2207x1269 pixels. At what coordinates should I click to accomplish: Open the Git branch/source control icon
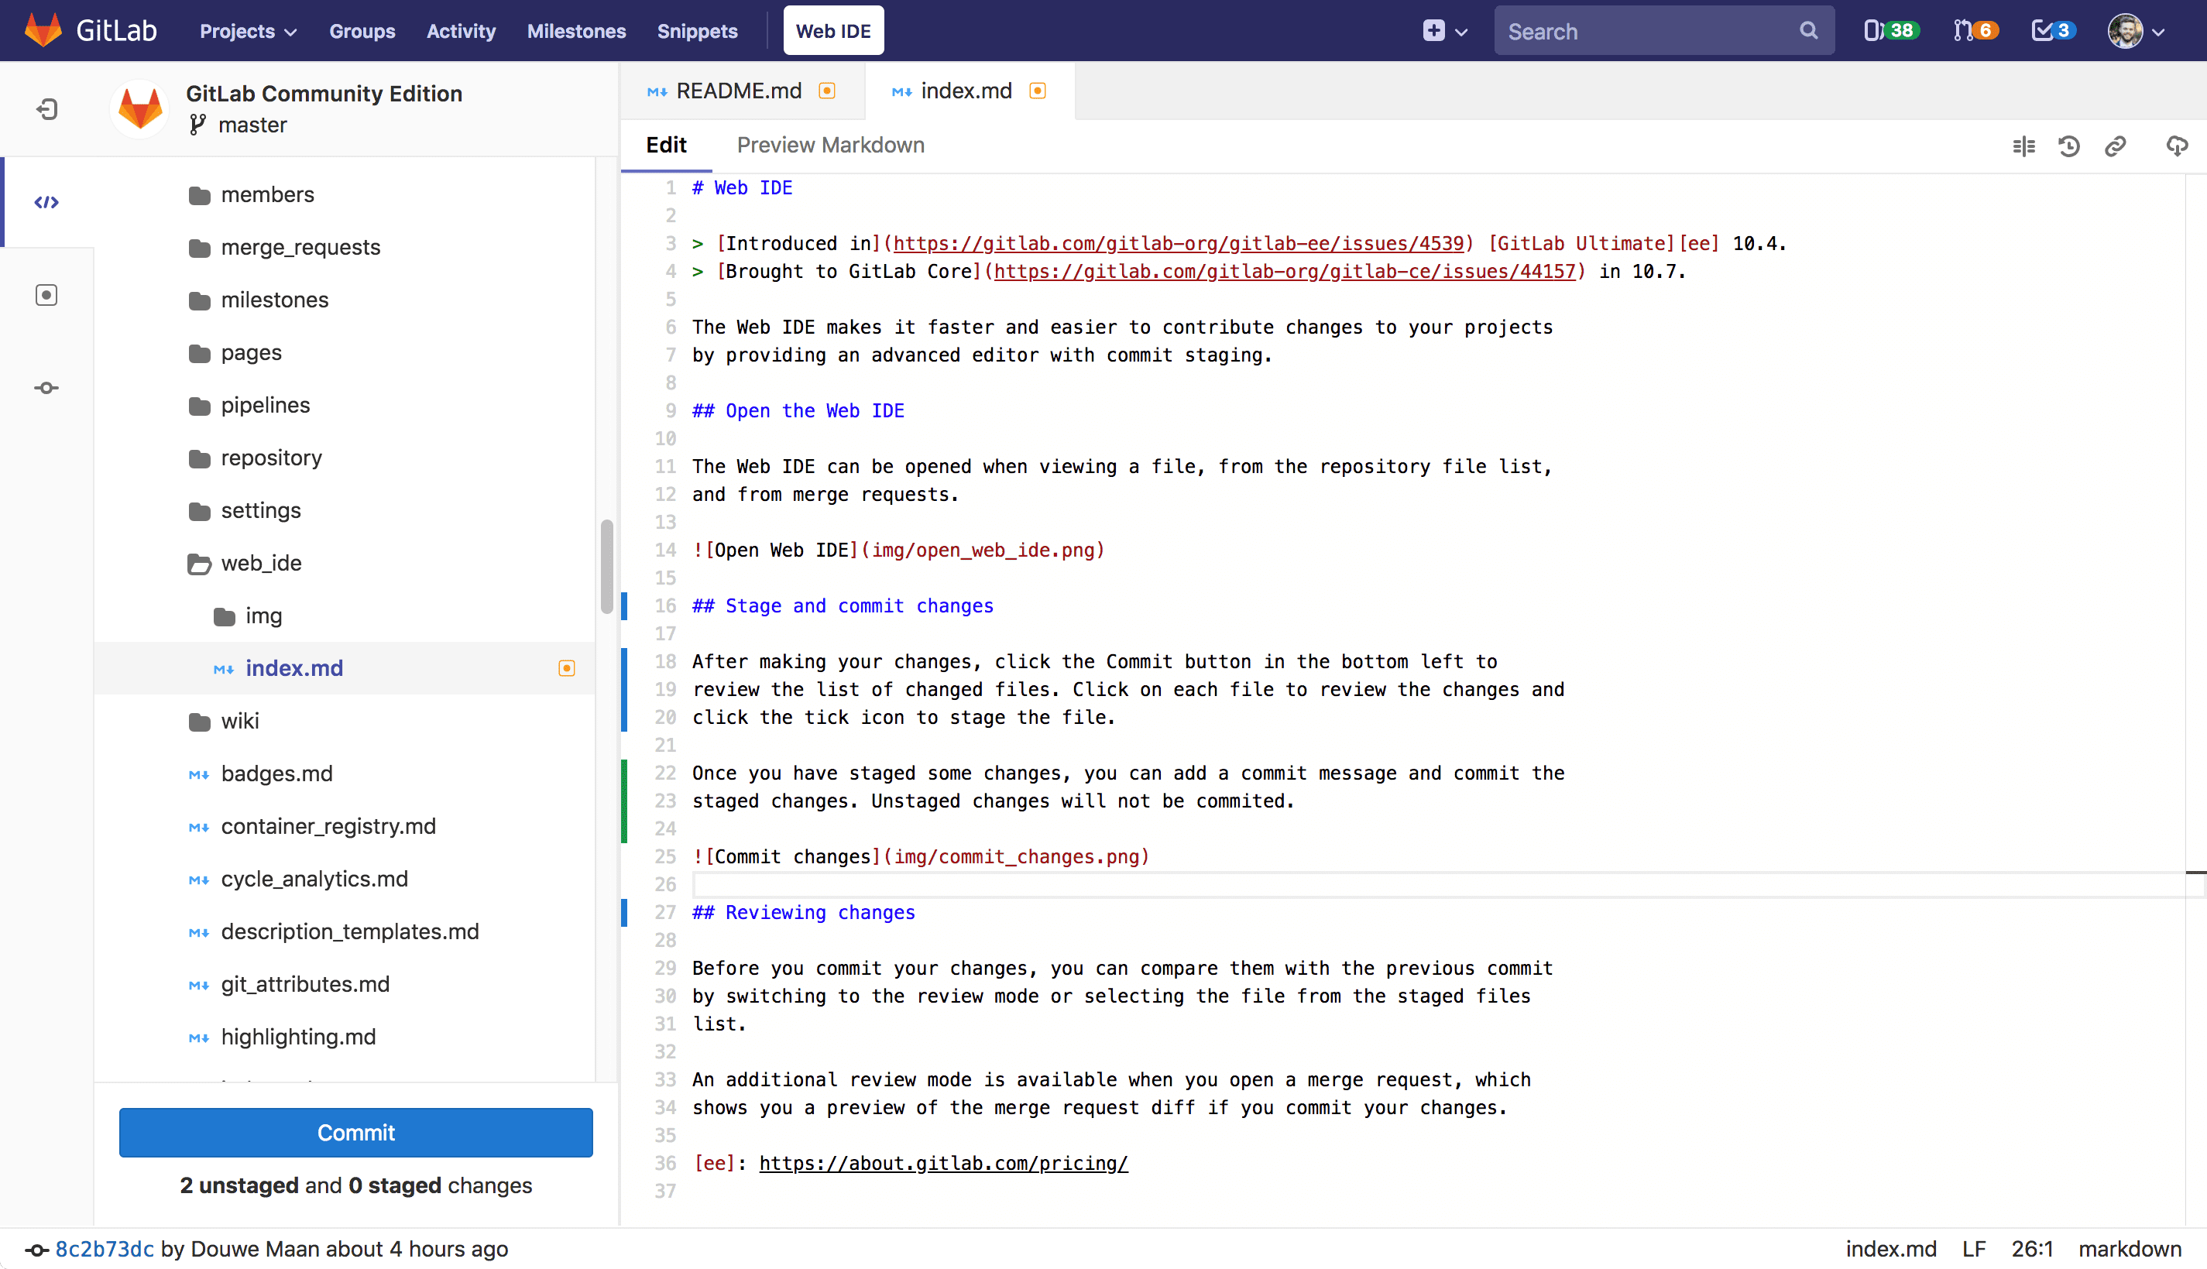46,388
